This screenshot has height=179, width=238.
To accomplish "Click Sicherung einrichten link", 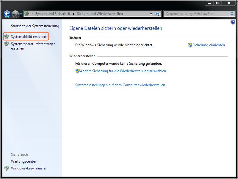I will coord(209,45).
